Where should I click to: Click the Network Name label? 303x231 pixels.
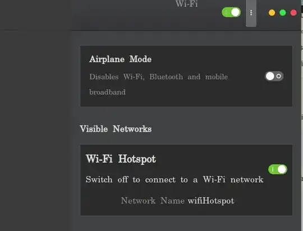153,201
